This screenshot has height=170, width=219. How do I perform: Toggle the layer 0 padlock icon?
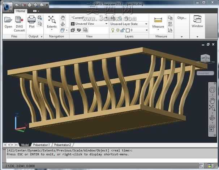coord(123,30)
